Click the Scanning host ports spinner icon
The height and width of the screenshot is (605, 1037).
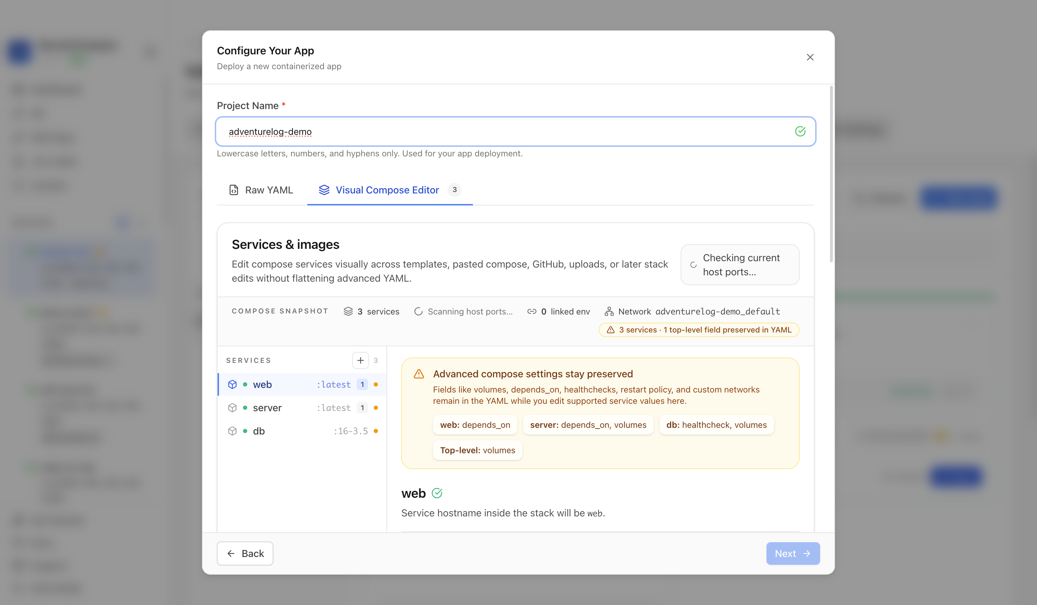tap(418, 311)
